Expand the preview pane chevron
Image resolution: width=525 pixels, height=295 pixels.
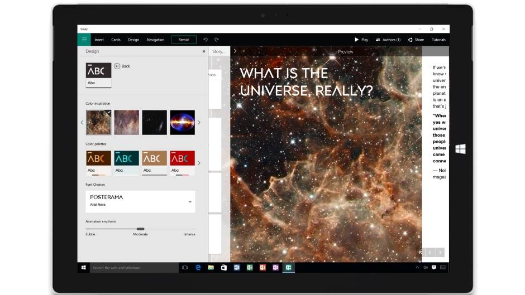(x=235, y=51)
